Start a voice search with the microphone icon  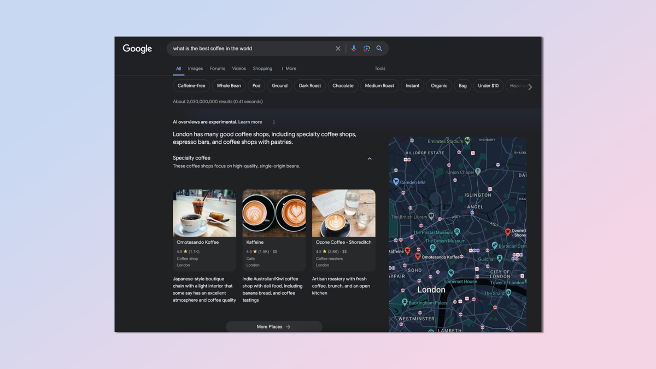coord(354,48)
